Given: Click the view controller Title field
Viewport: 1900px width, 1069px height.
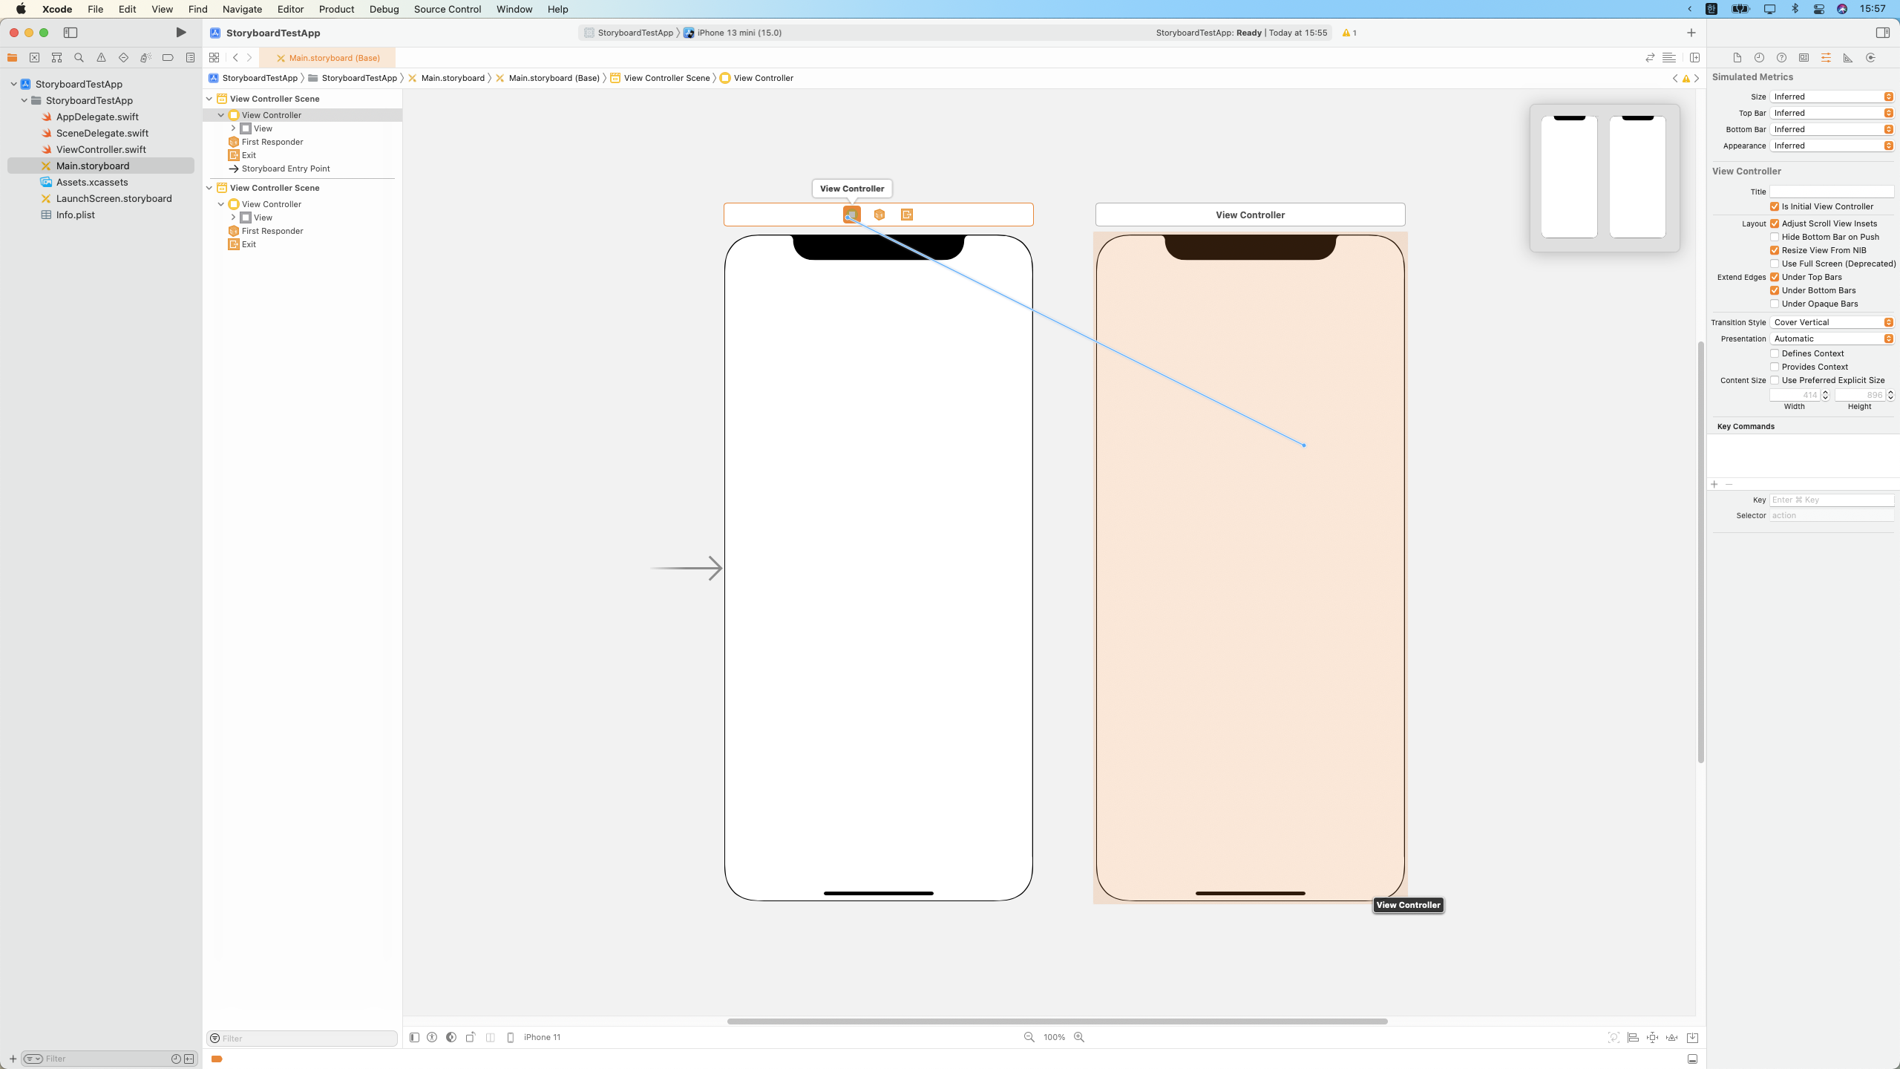Looking at the screenshot, I should 1831,192.
